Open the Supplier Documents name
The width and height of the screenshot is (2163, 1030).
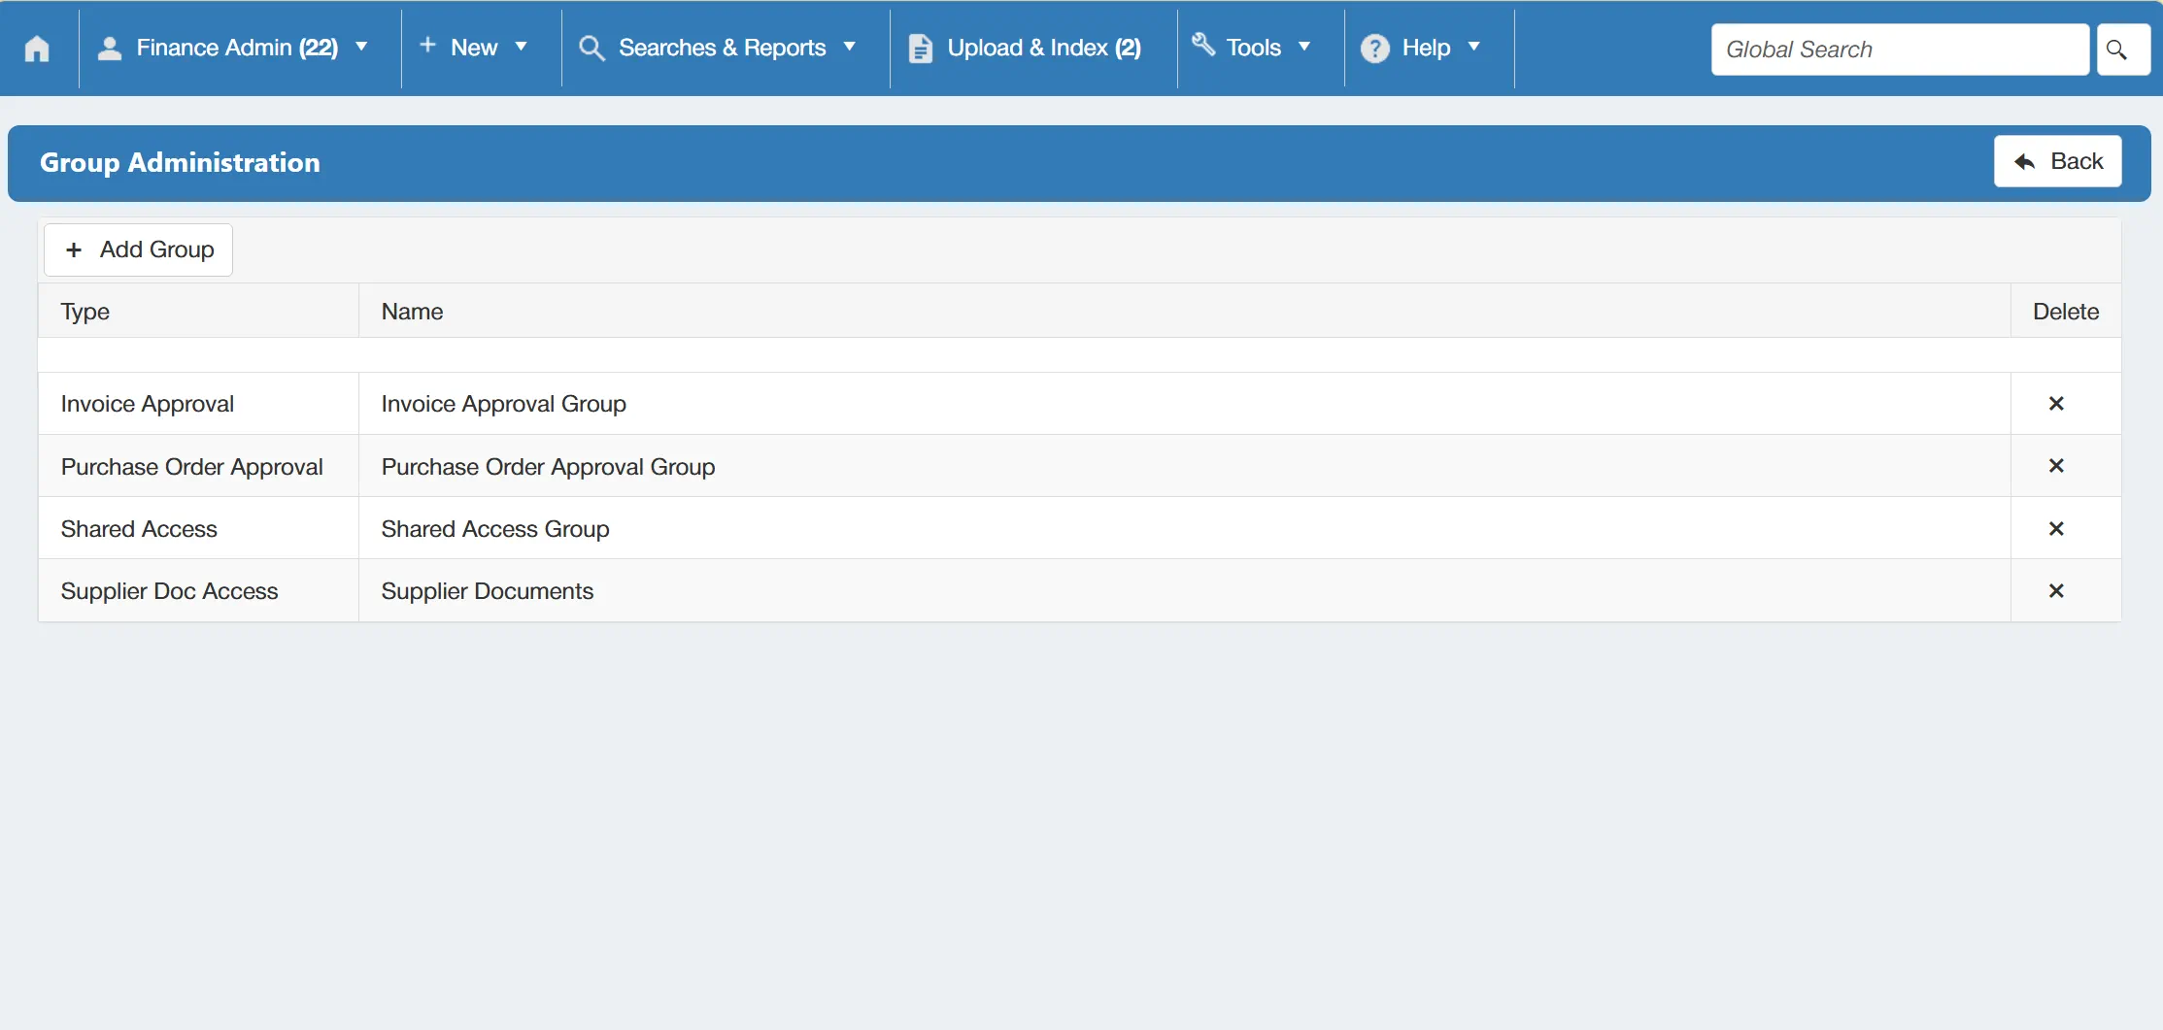point(487,591)
